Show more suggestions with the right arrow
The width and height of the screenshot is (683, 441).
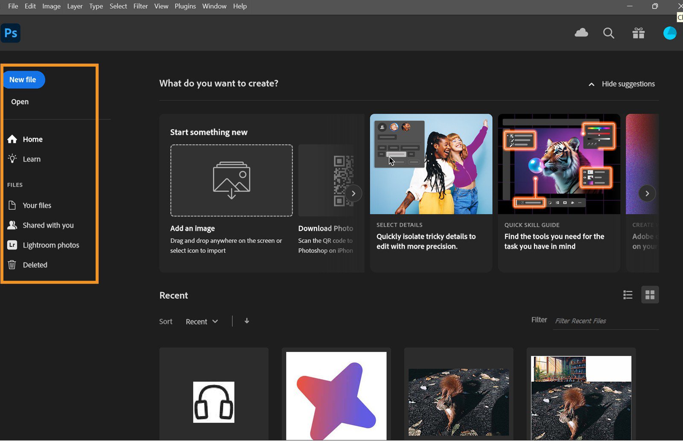pyautogui.click(x=647, y=193)
